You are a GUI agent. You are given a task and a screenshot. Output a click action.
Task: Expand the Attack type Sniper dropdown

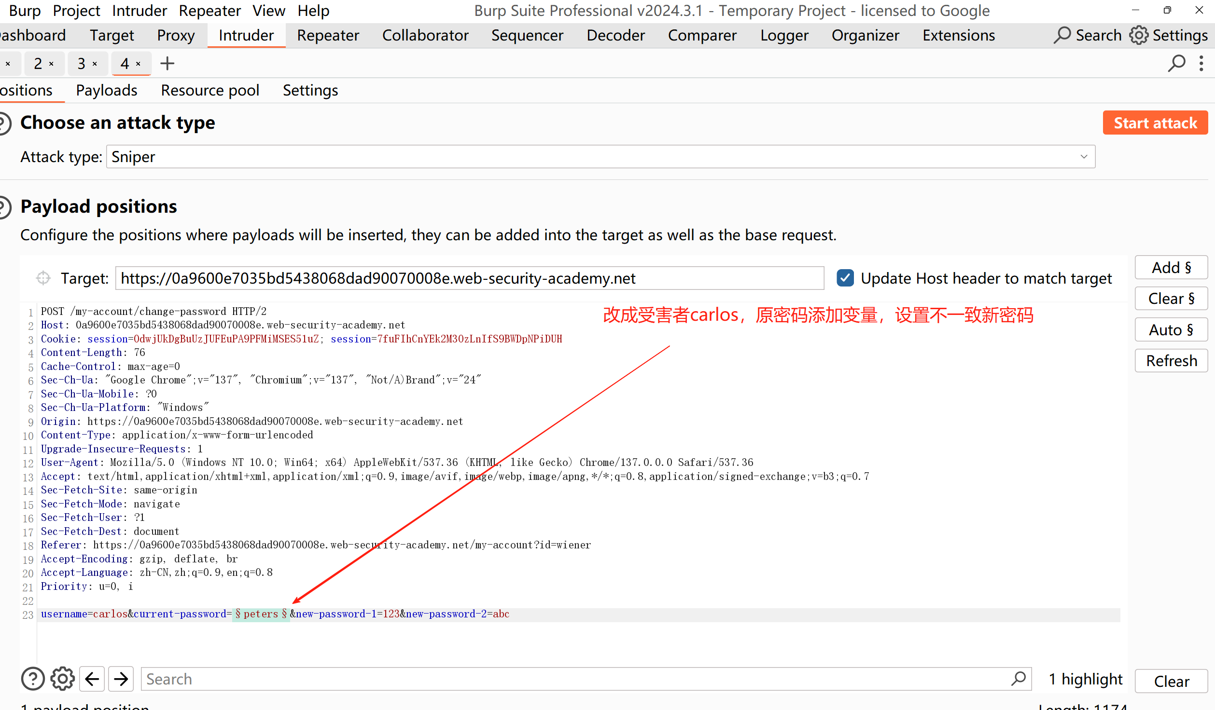click(x=600, y=157)
